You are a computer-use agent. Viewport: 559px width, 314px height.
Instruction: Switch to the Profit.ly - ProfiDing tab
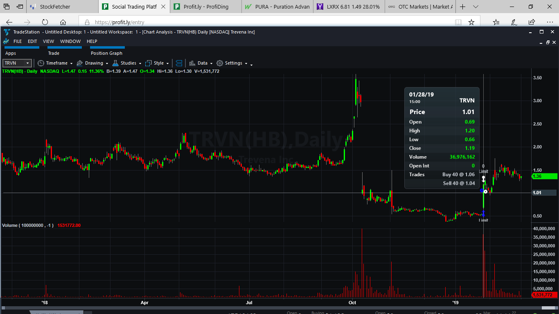coord(206,7)
